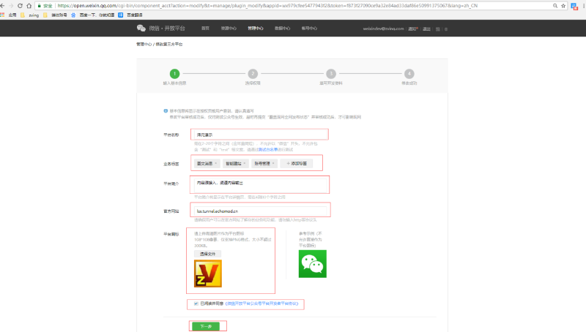This screenshot has width=586, height=332.
Task: Click the 帐号管理 tag label
Action: click(262, 163)
